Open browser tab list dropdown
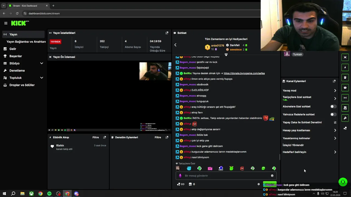The height and width of the screenshot is (197, 351). pyautogui.click(x=4, y=5)
